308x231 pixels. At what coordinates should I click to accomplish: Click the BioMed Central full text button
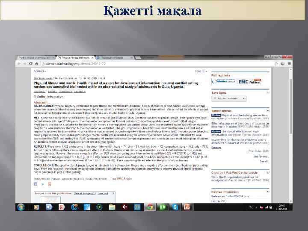(224, 81)
